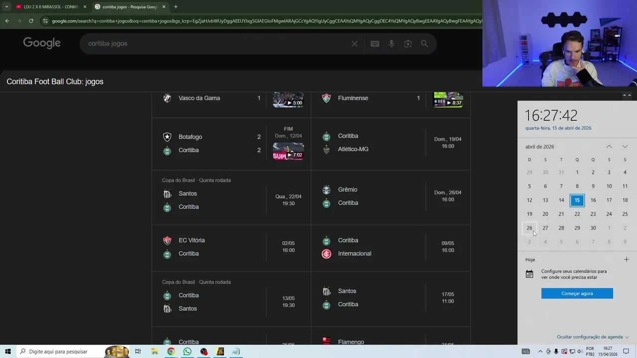Collapse agenda via Ocultar configuração de agenda
Viewport: 637px width, 358px height.
click(x=593, y=337)
